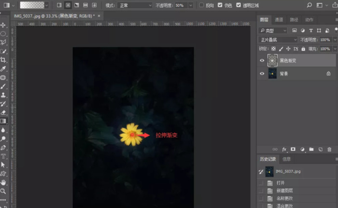Viewport: 338px width, 208px height.
Task: Open the workspace switcher dropdown
Action: coord(321,5)
